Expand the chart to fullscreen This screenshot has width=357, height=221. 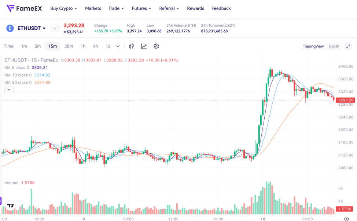point(348,46)
